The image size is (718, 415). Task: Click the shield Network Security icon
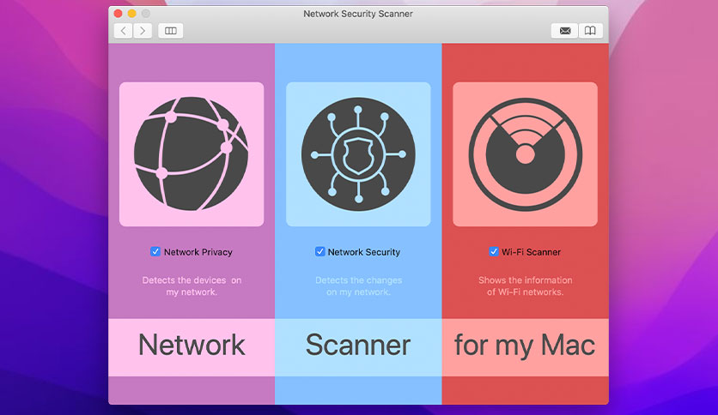pos(358,154)
